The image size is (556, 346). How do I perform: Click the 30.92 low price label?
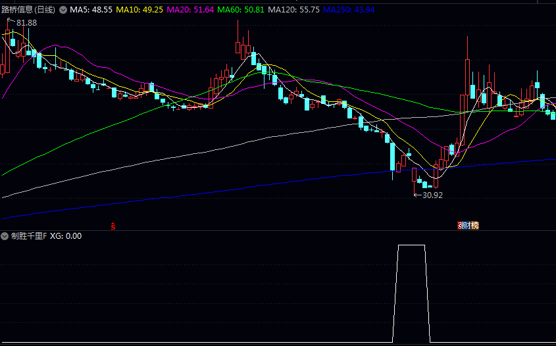click(432, 195)
